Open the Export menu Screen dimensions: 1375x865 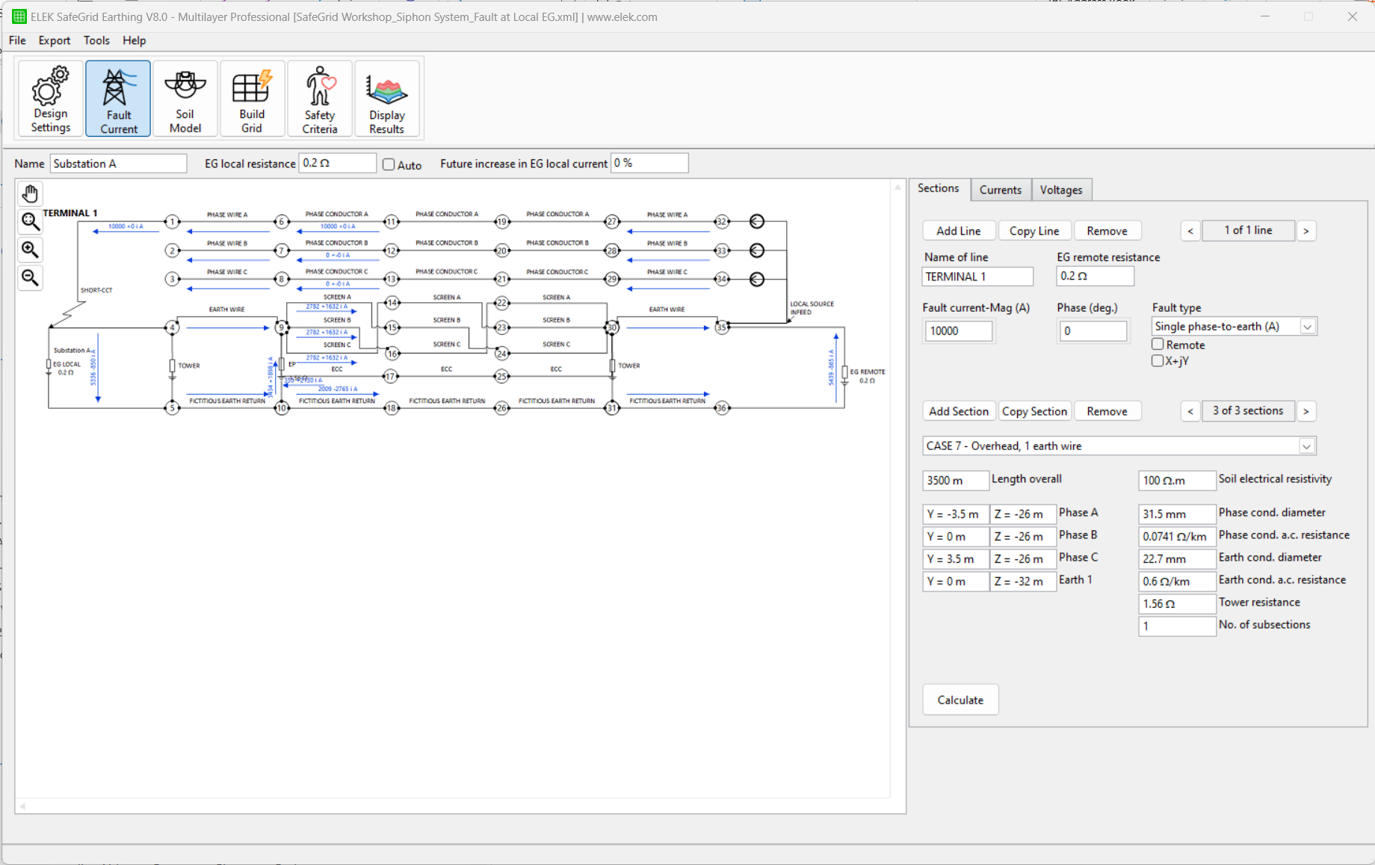click(x=55, y=40)
